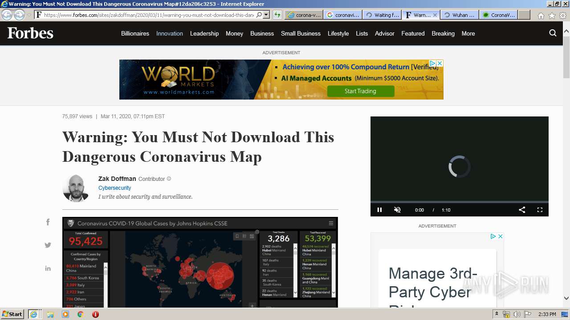The width and height of the screenshot is (570, 320).
Task: Close the sidebar Cyber Risk ad
Action: coord(501,236)
